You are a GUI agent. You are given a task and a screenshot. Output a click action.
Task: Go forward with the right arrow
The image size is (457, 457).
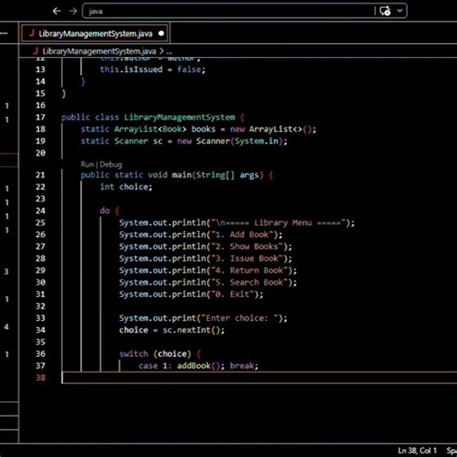(x=73, y=11)
